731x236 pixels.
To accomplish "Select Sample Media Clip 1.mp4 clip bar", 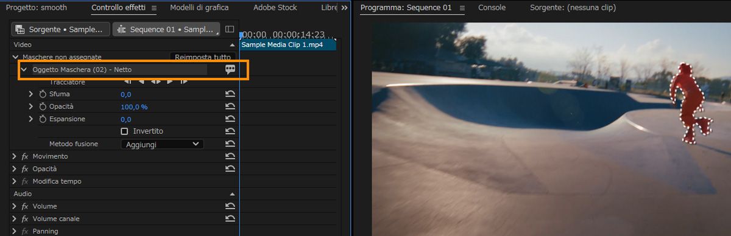I will coord(288,45).
